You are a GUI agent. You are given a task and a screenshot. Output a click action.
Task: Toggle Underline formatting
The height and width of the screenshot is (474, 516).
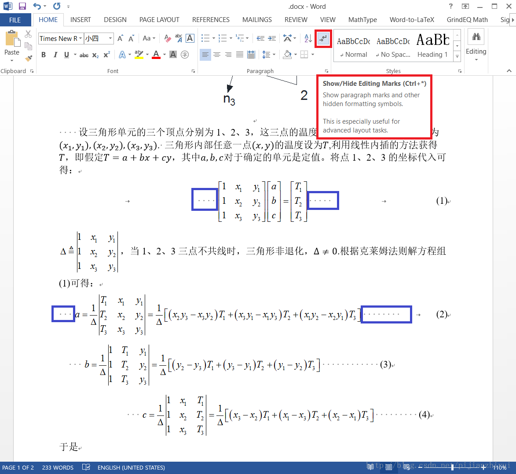[x=67, y=55]
